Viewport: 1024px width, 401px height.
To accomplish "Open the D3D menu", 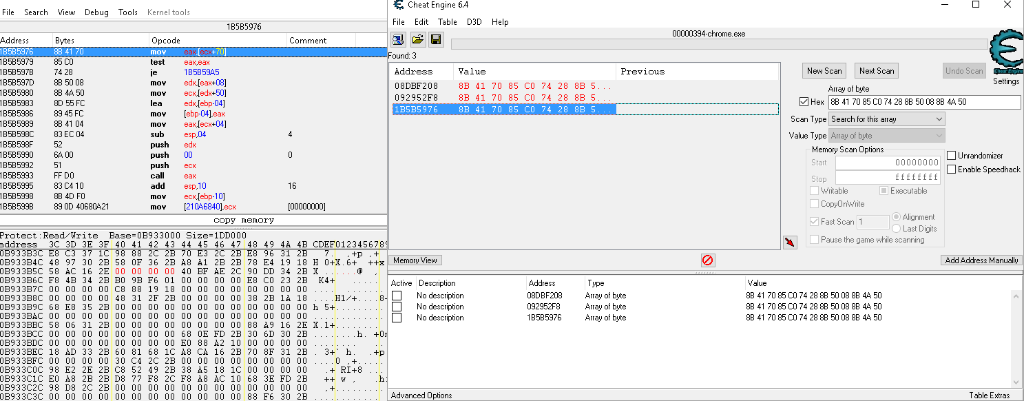I will pos(474,22).
